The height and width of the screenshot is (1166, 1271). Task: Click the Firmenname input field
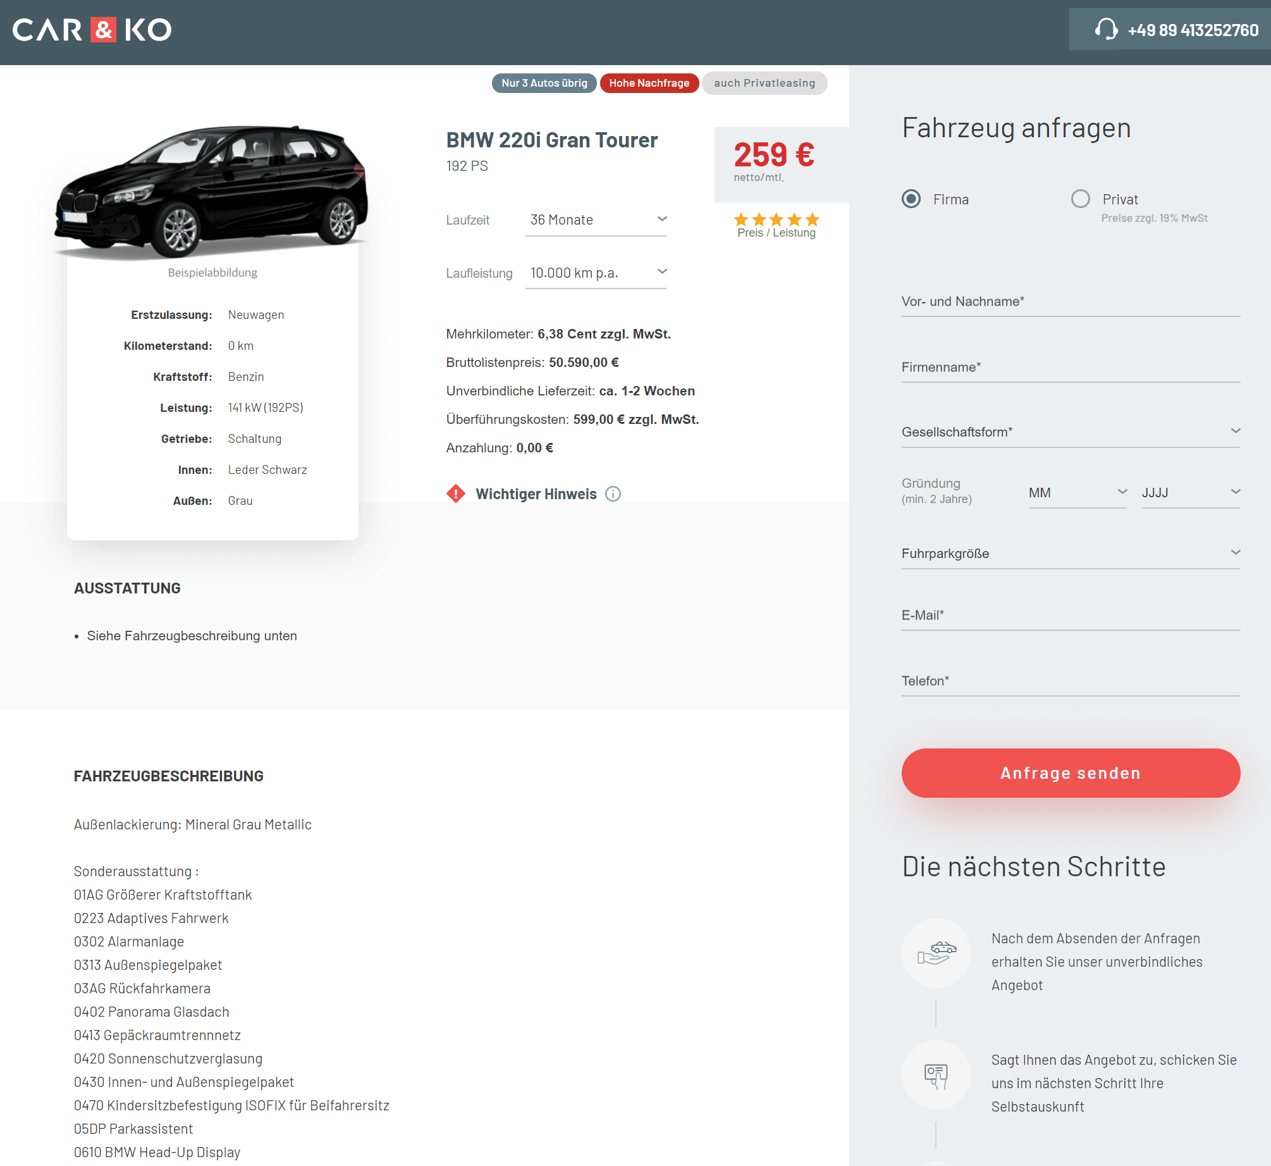(x=1071, y=368)
